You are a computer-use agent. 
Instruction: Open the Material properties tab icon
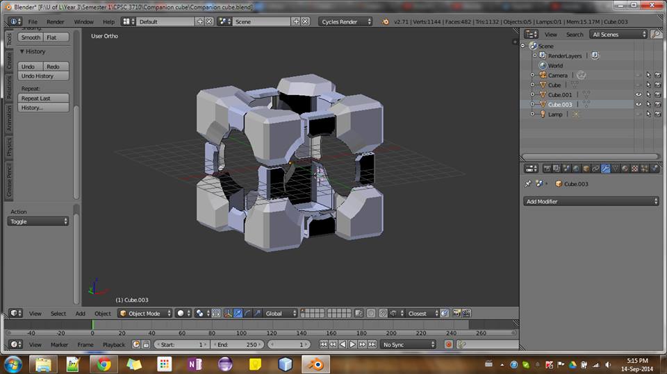[625, 169]
